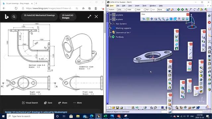Open the CATIA Start menu
The height and width of the screenshot is (119, 212).
pyautogui.click(x=112, y=6)
